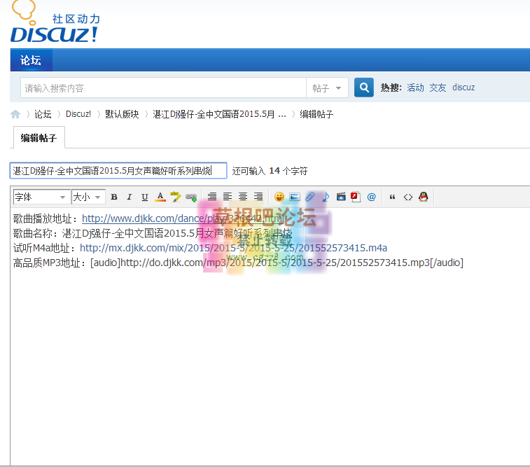Go to 论坛 in breadcrumb
Viewport: 530px width, 467px height.
point(43,114)
